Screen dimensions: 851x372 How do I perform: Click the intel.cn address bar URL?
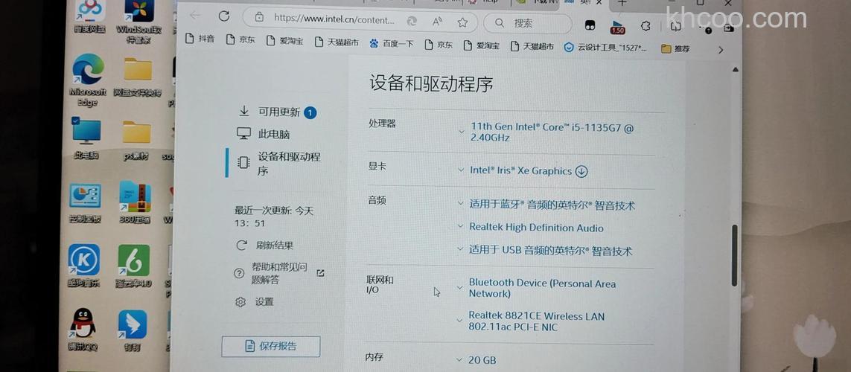point(334,19)
